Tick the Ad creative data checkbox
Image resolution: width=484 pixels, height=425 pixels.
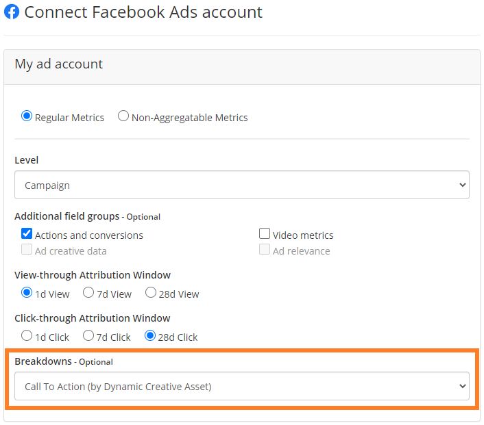click(x=27, y=249)
